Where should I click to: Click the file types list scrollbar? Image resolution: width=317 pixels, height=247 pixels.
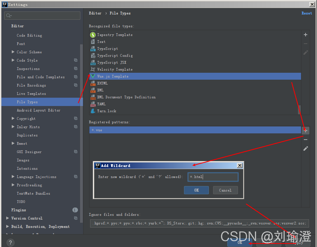299,110
